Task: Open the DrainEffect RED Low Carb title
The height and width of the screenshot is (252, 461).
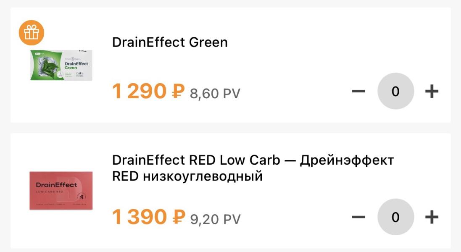Action: [253, 168]
